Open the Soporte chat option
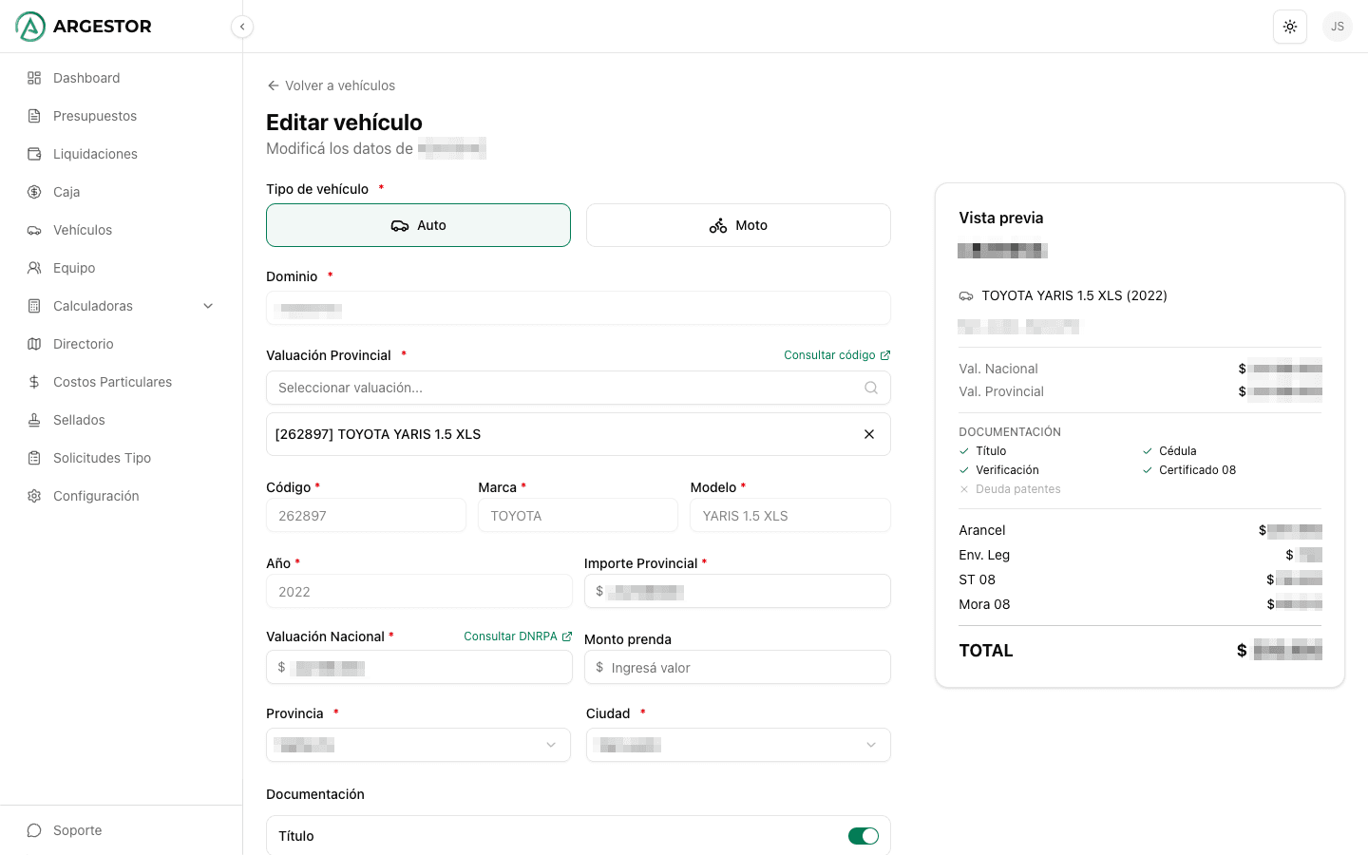This screenshot has width=1368, height=855. (x=77, y=830)
